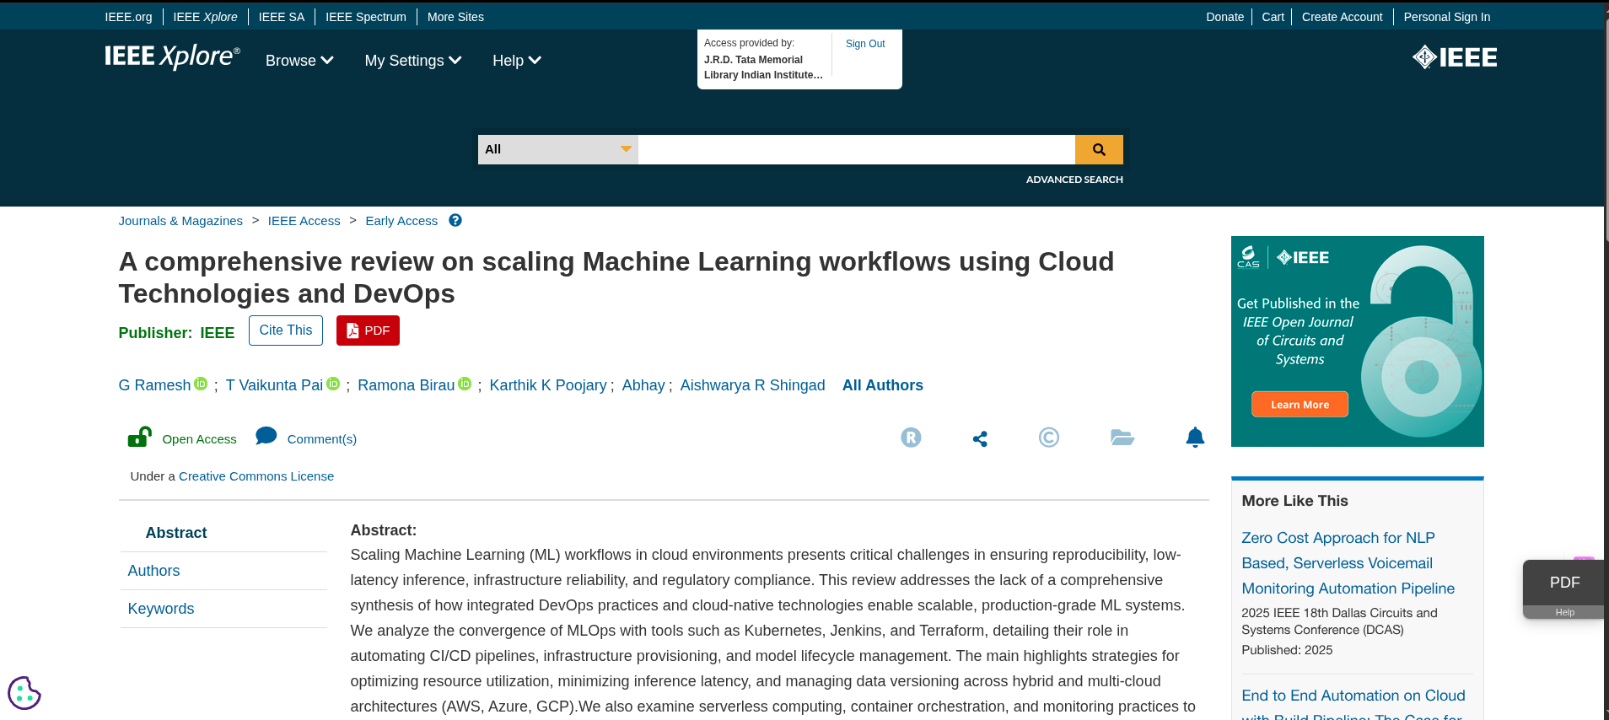Viewport: 1609px width, 720px height.
Task: Click Open Access label text
Action: coord(199,439)
